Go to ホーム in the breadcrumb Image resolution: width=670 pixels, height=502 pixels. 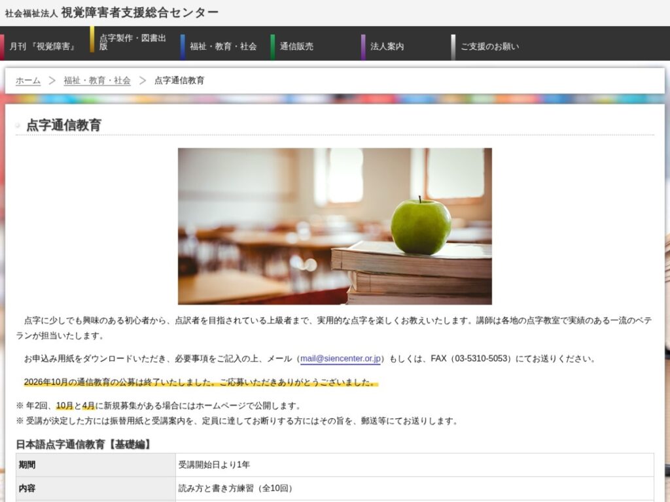tap(28, 80)
